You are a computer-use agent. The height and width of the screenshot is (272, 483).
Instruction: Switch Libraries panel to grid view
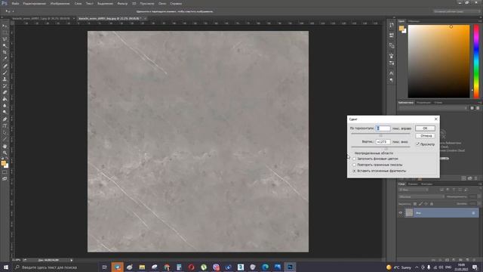point(472,108)
